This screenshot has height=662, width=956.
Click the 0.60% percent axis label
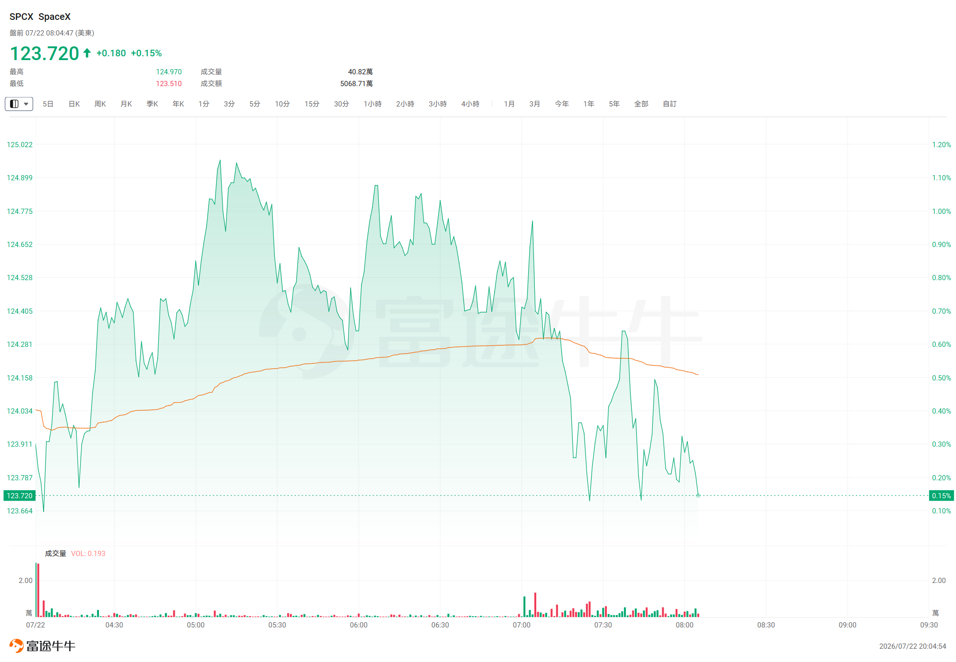(942, 344)
